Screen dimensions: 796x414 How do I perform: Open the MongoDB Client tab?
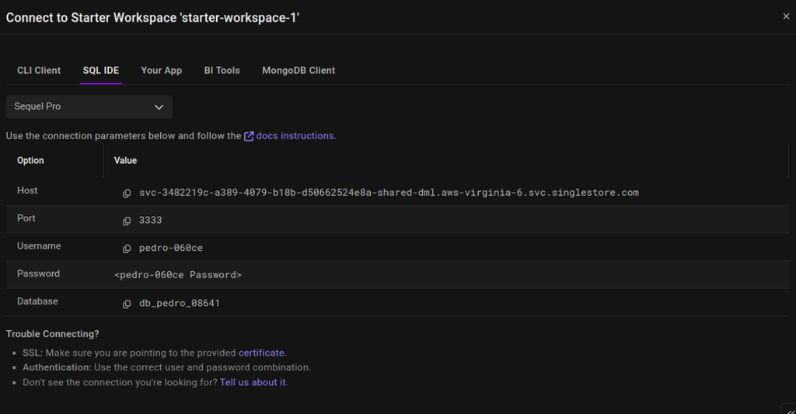[x=298, y=71]
